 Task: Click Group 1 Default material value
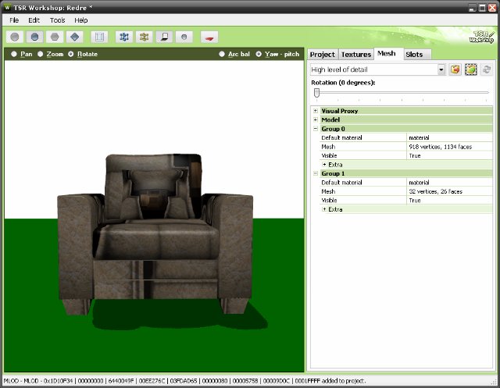tap(450, 183)
